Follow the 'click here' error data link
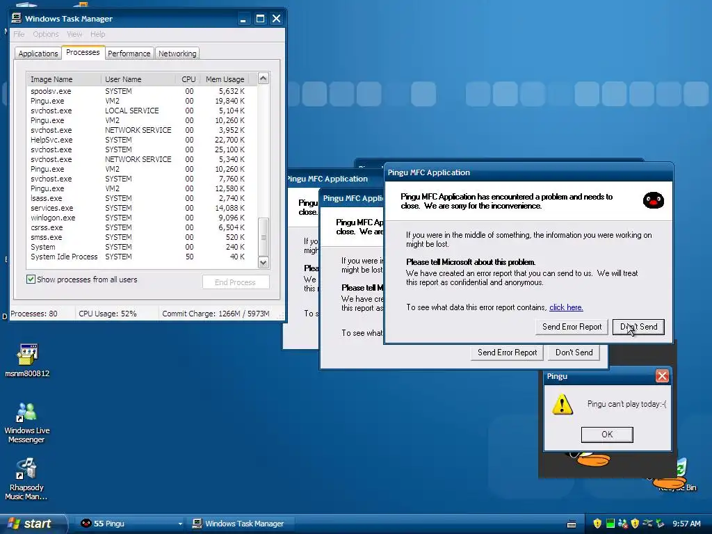Viewport: 712px width, 534px height. 566,307
